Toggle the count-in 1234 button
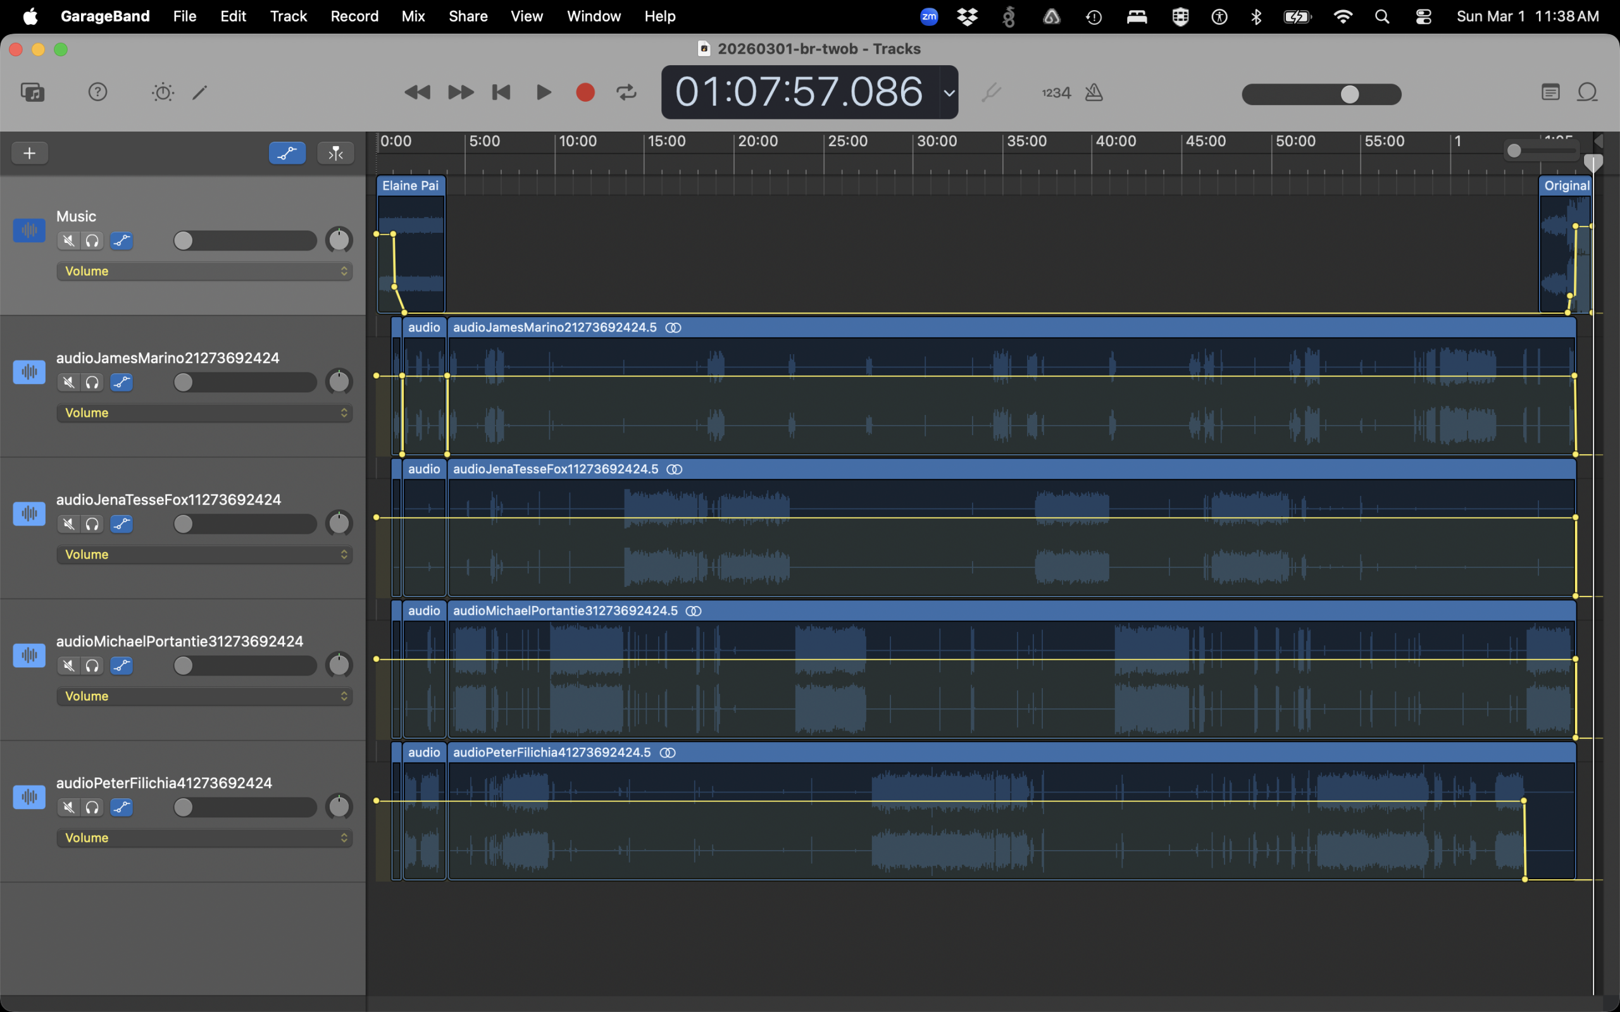This screenshot has height=1012, width=1620. [1056, 93]
